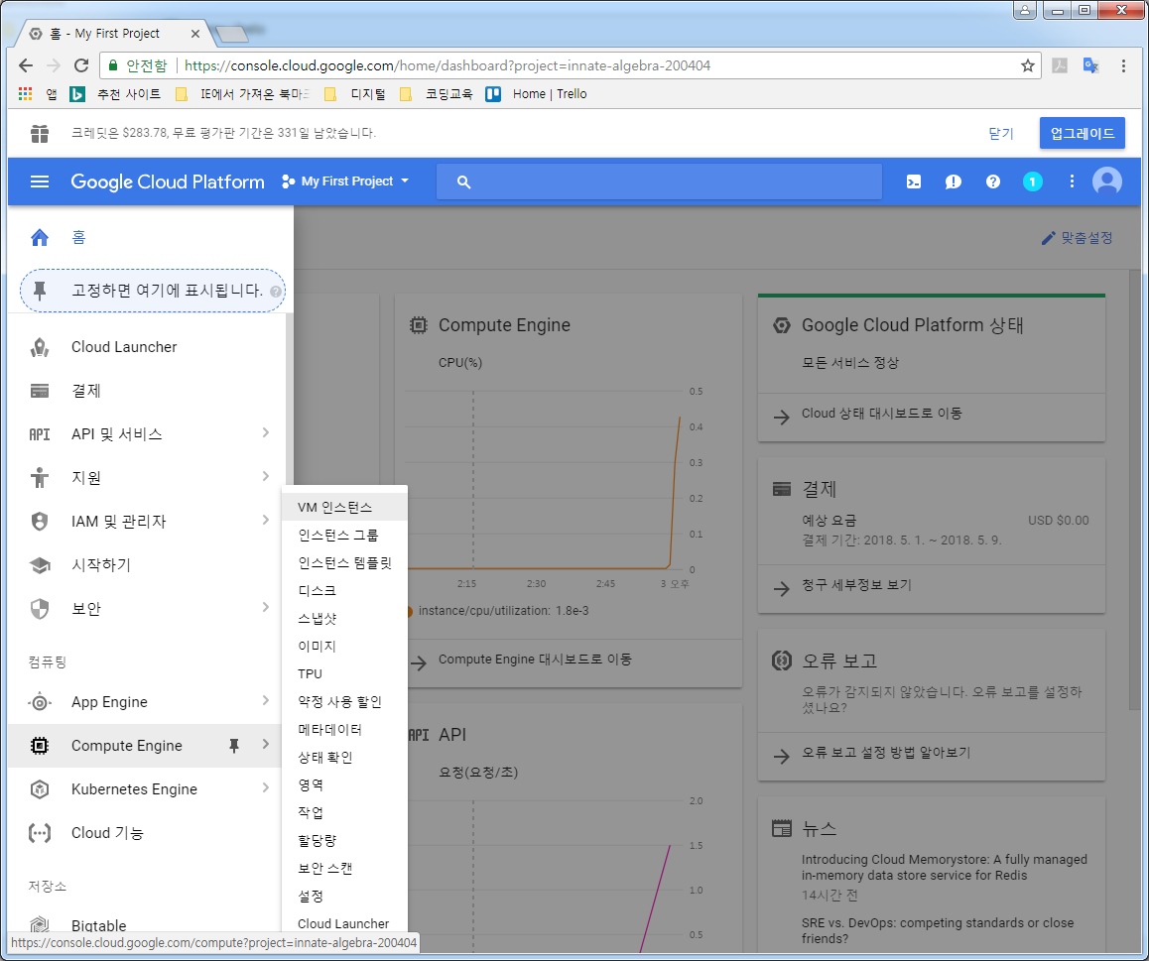The width and height of the screenshot is (1149, 961).
Task: Expand App Engine submenu arrow
Action: pyautogui.click(x=265, y=701)
